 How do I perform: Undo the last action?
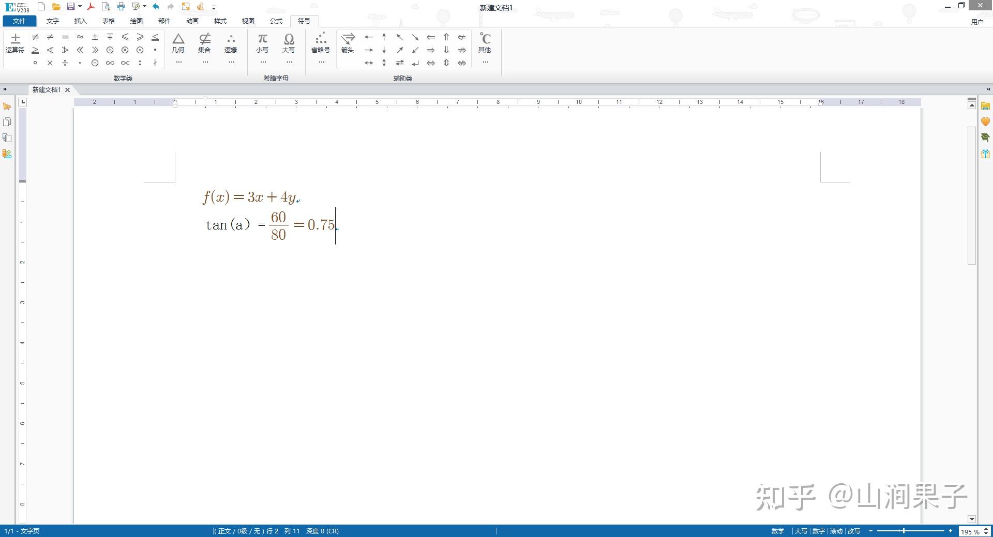(x=156, y=7)
